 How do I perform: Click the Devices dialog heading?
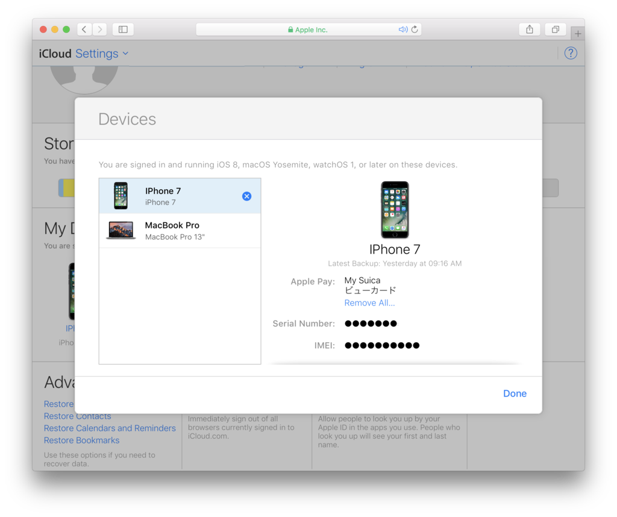click(127, 119)
